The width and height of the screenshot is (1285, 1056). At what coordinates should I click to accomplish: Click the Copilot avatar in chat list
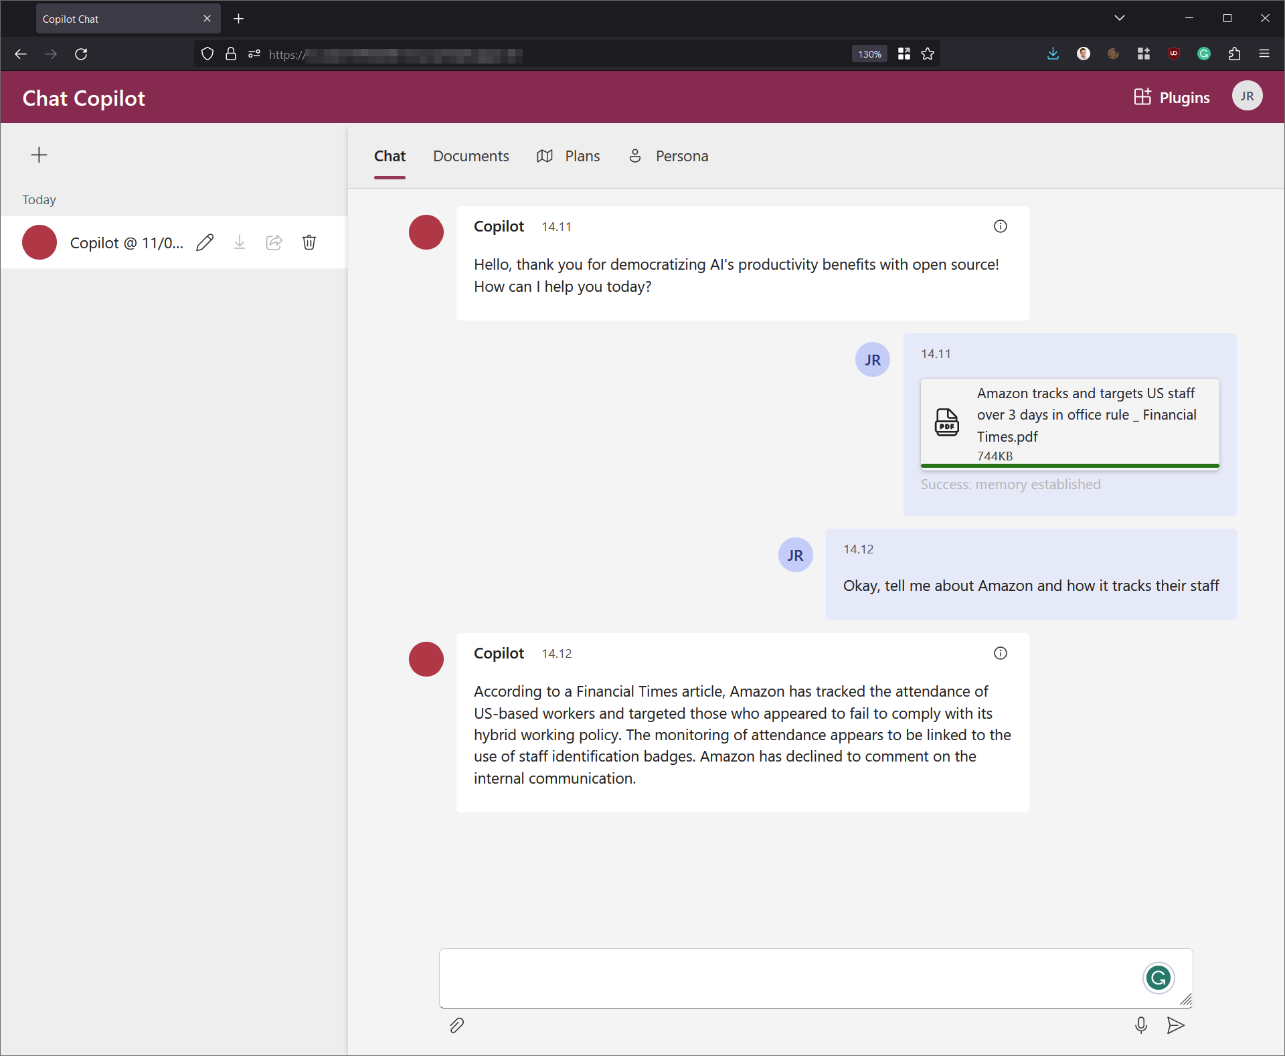coord(39,242)
